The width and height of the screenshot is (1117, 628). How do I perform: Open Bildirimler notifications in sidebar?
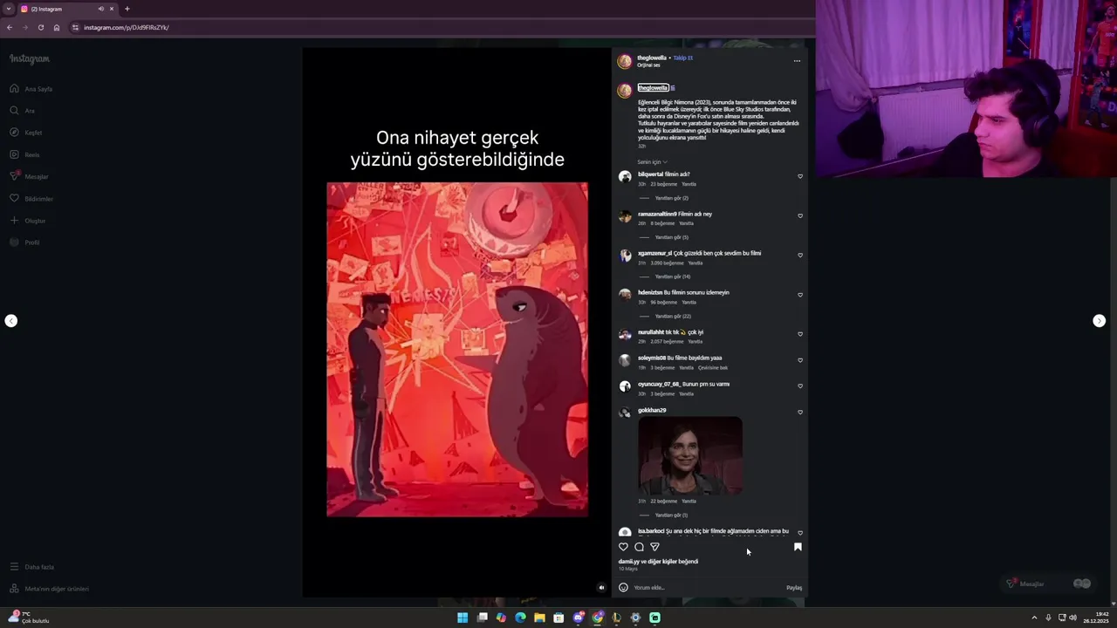[31, 199]
